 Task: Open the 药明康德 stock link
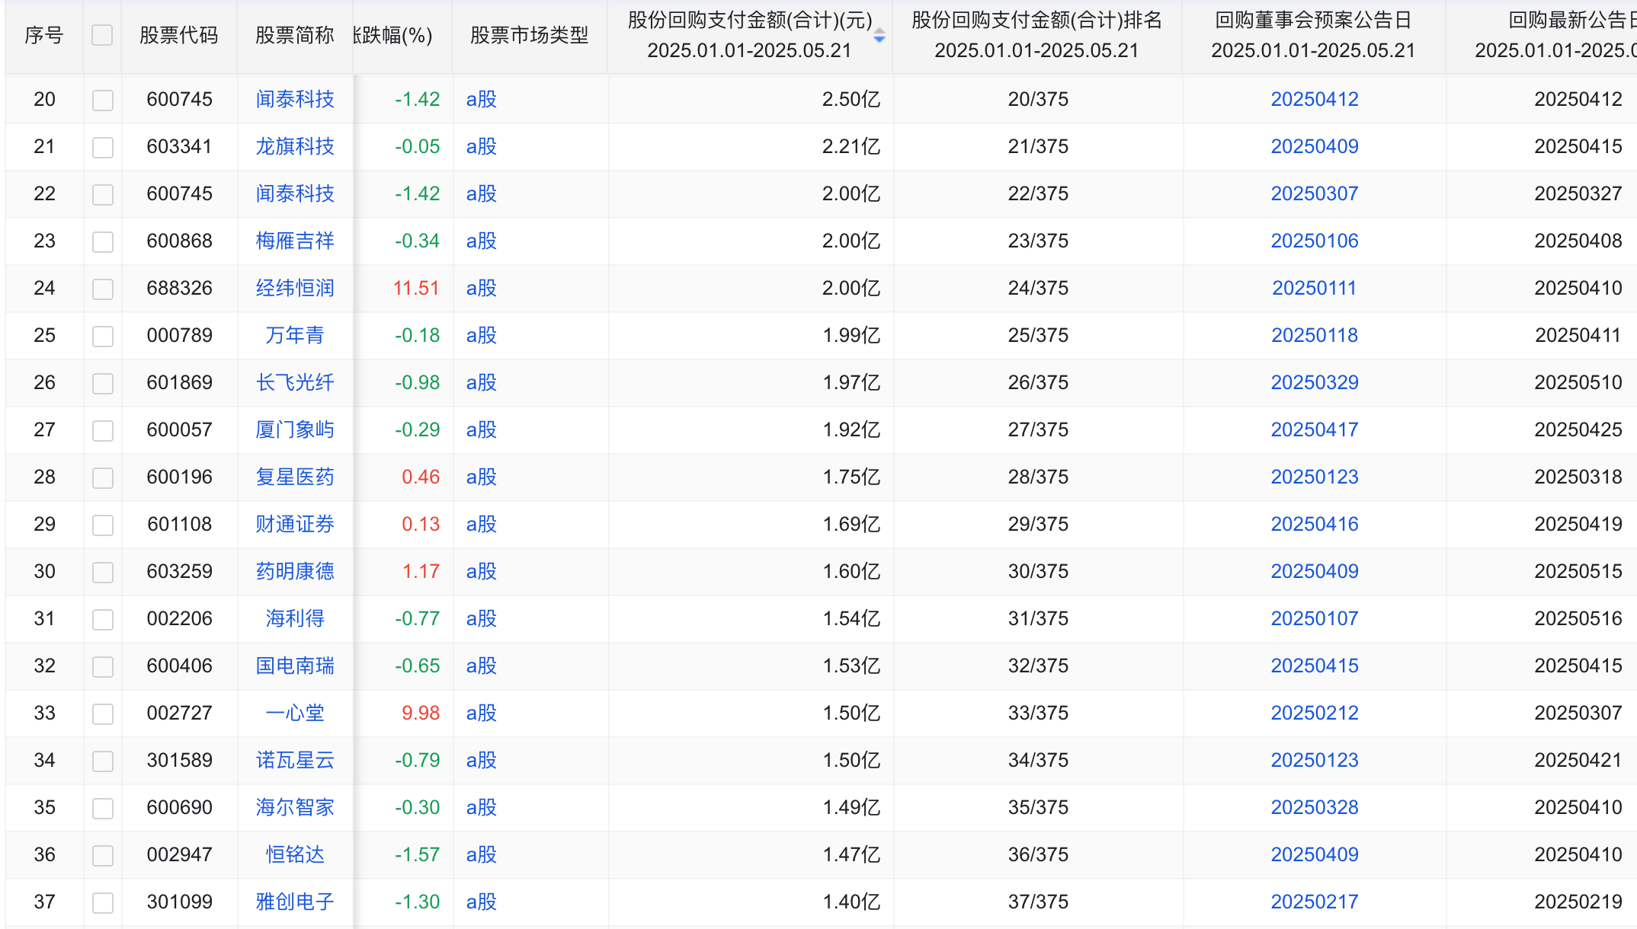pyautogui.click(x=295, y=571)
